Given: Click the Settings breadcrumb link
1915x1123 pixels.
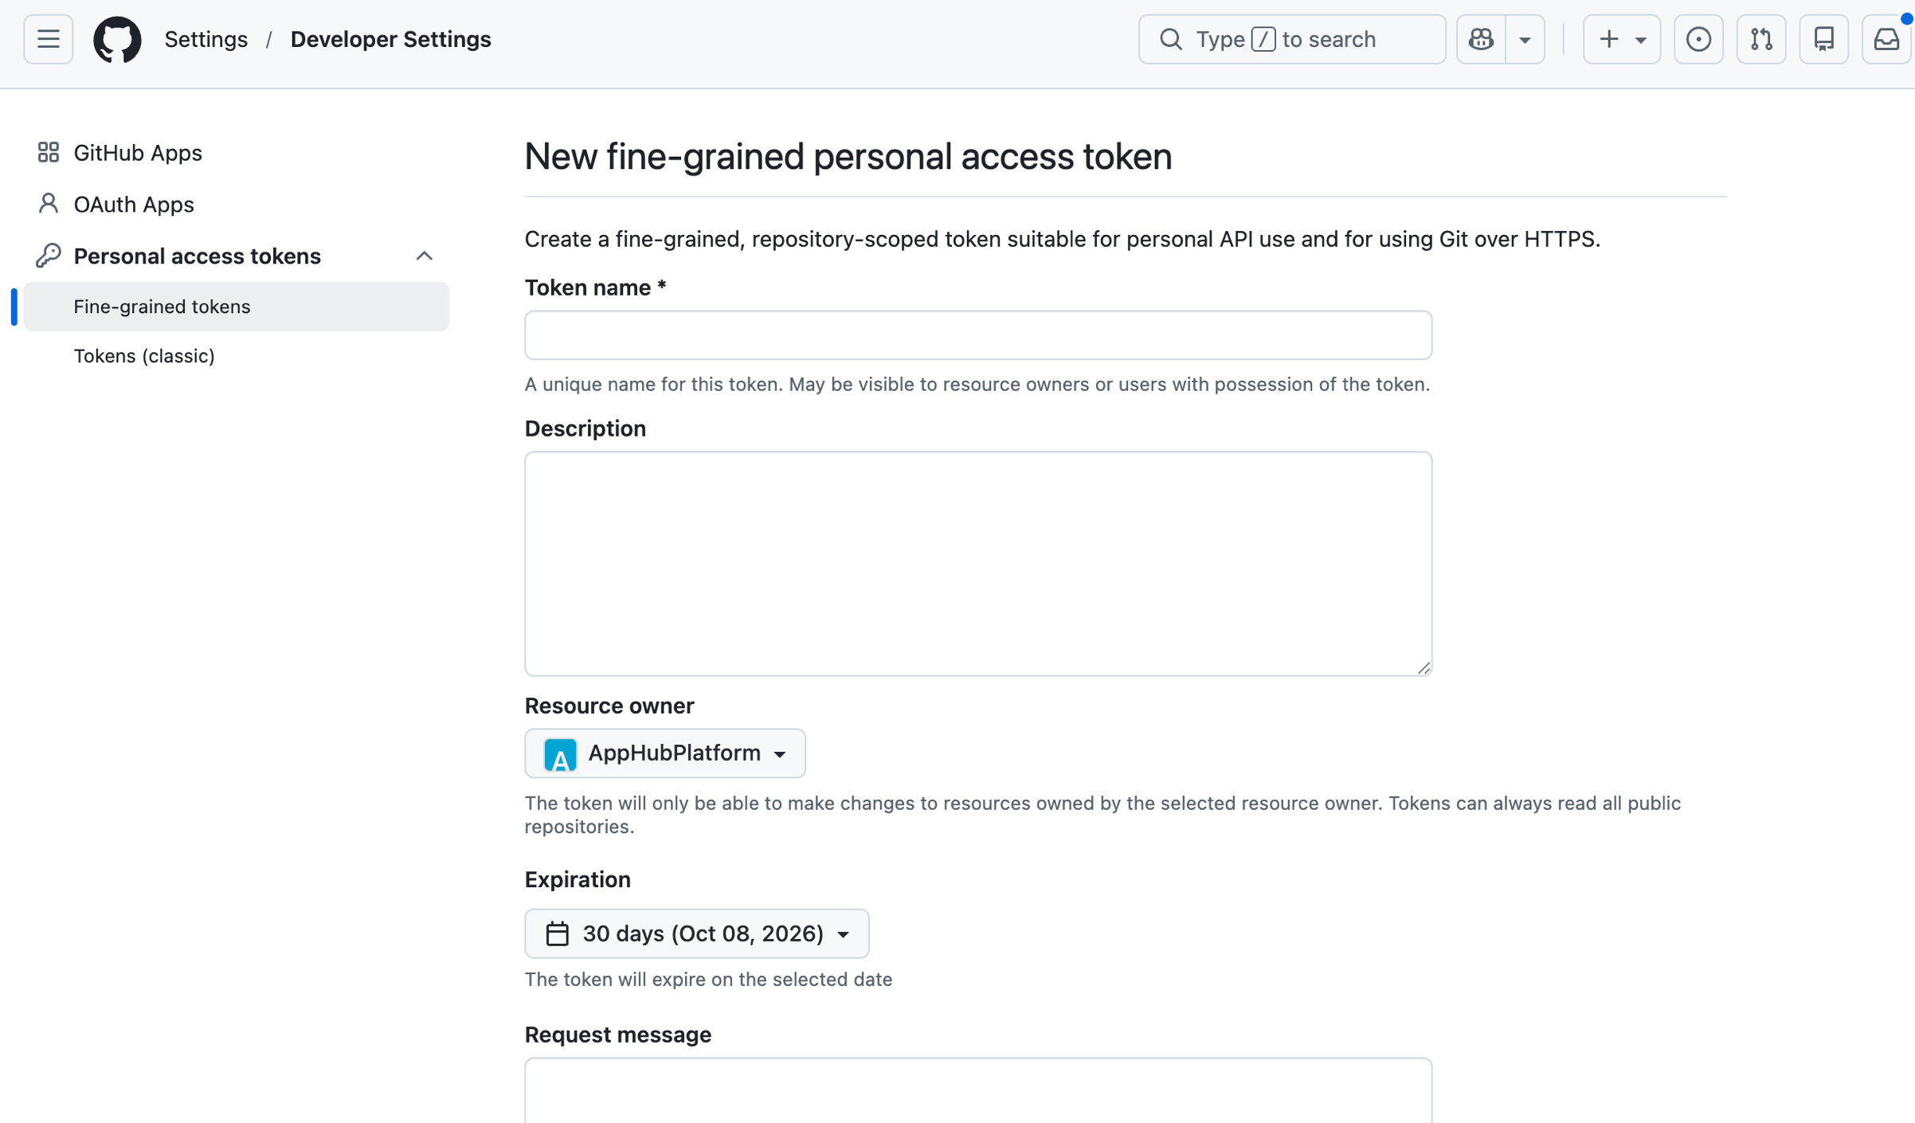Looking at the screenshot, I should tap(206, 39).
